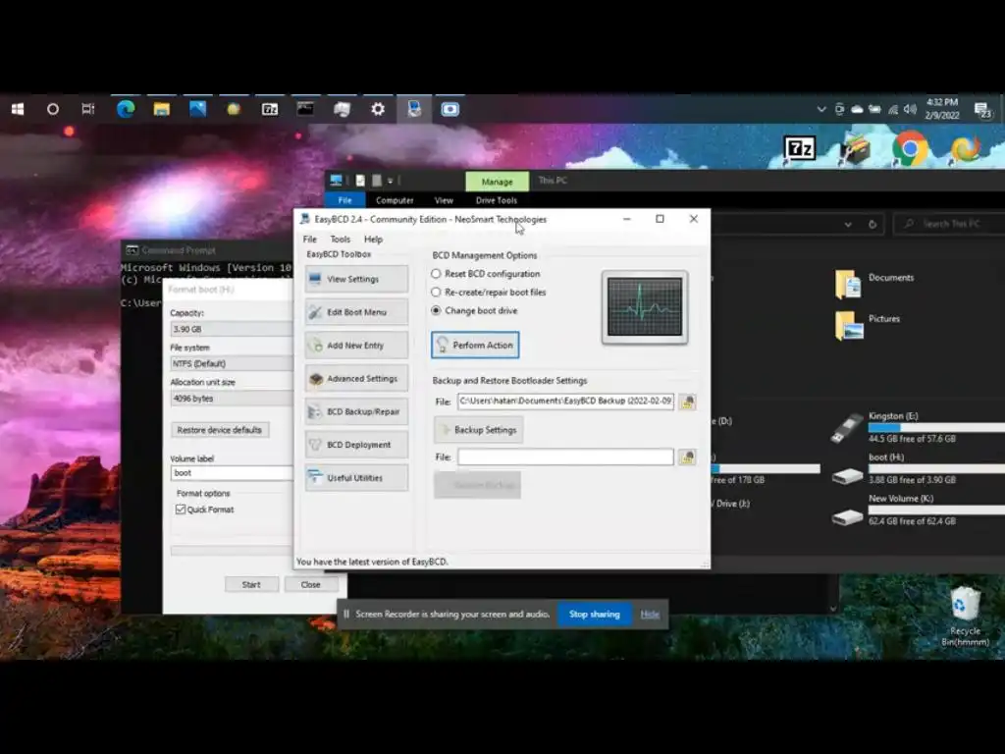Click Search This PC field
This screenshot has height=754, width=1005.
(950, 224)
